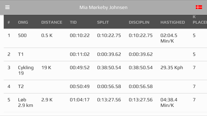207x116 pixels.
Task: Click the Mia Mørkeby Johnsen title
Action: click(103, 7)
